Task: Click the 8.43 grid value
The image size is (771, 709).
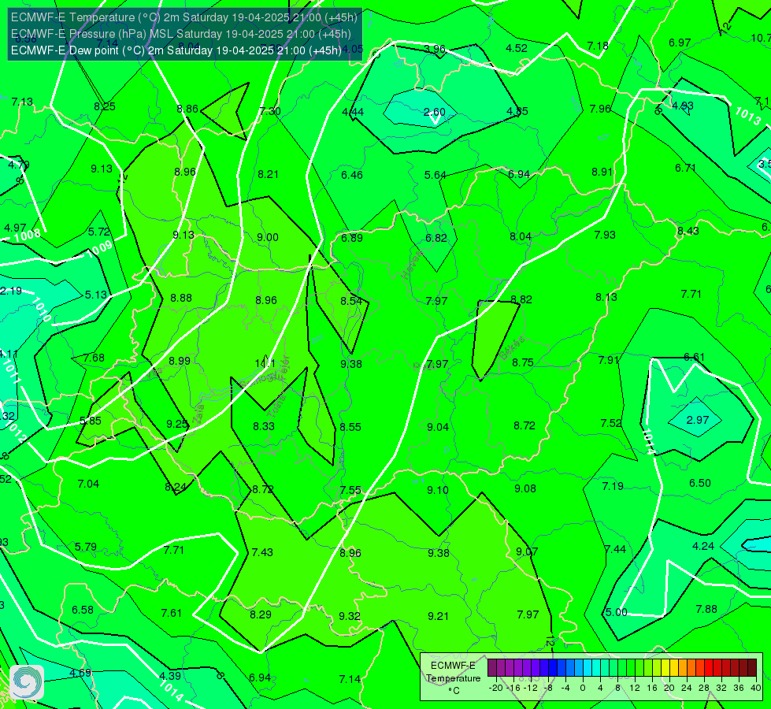Action: (688, 231)
